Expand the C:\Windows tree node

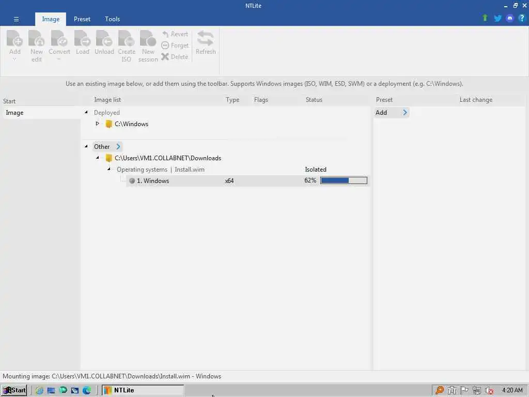(x=97, y=124)
